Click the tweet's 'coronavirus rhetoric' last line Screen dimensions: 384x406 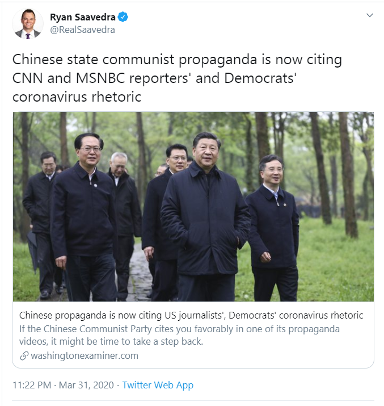click(x=77, y=97)
